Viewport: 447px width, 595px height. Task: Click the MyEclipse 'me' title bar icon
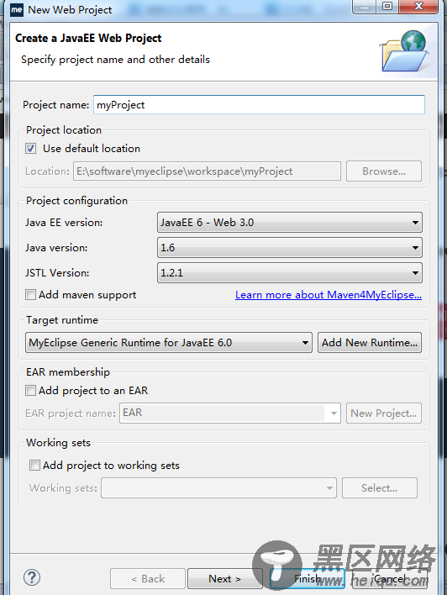17,10
